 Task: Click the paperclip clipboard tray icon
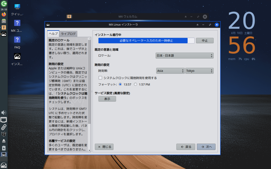(x=4, y=127)
